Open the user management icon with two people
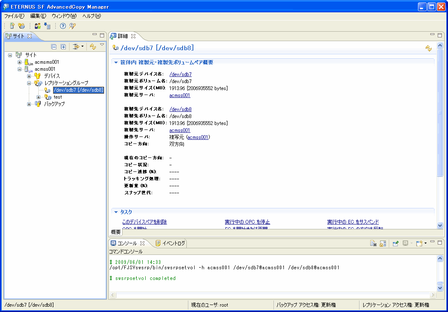 [38, 26]
